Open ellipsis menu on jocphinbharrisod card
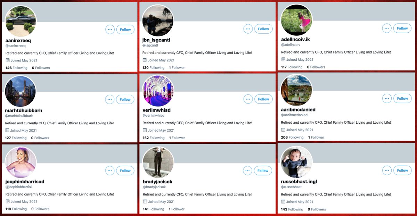This screenshot has width=417, height=216. tap(110, 171)
